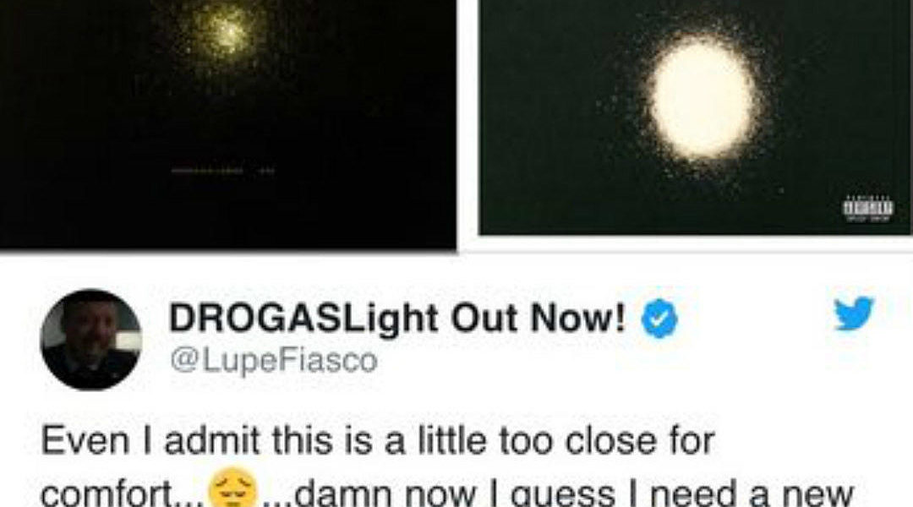This screenshot has height=507, width=913.
Task: Open the round profile avatar photo
Action: coord(90,340)
